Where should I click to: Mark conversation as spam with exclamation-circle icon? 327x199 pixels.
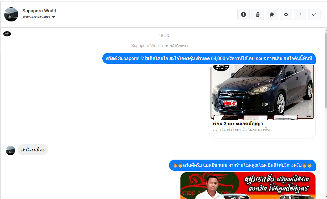[243, 14]
